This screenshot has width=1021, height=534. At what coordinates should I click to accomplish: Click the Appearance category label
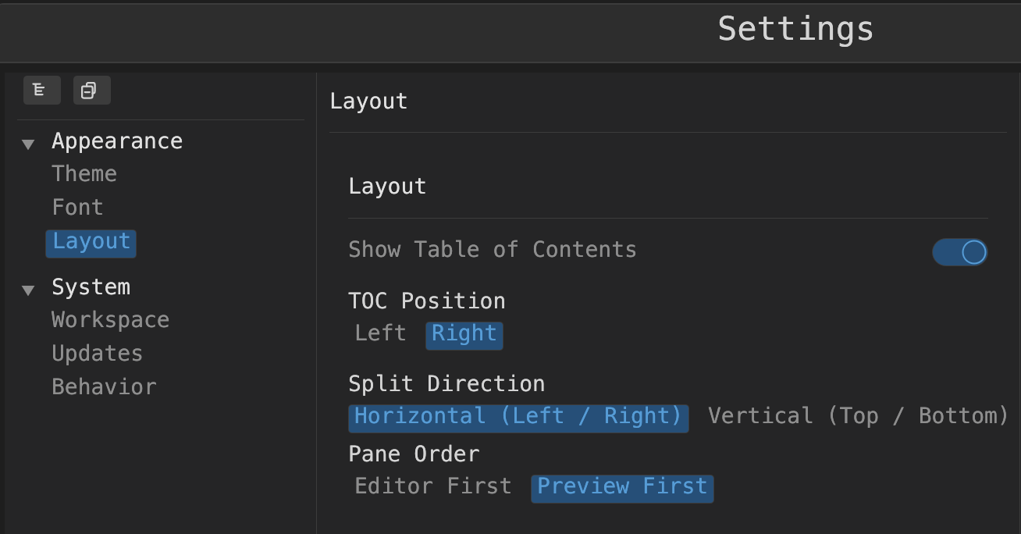(x=117, y=141)
